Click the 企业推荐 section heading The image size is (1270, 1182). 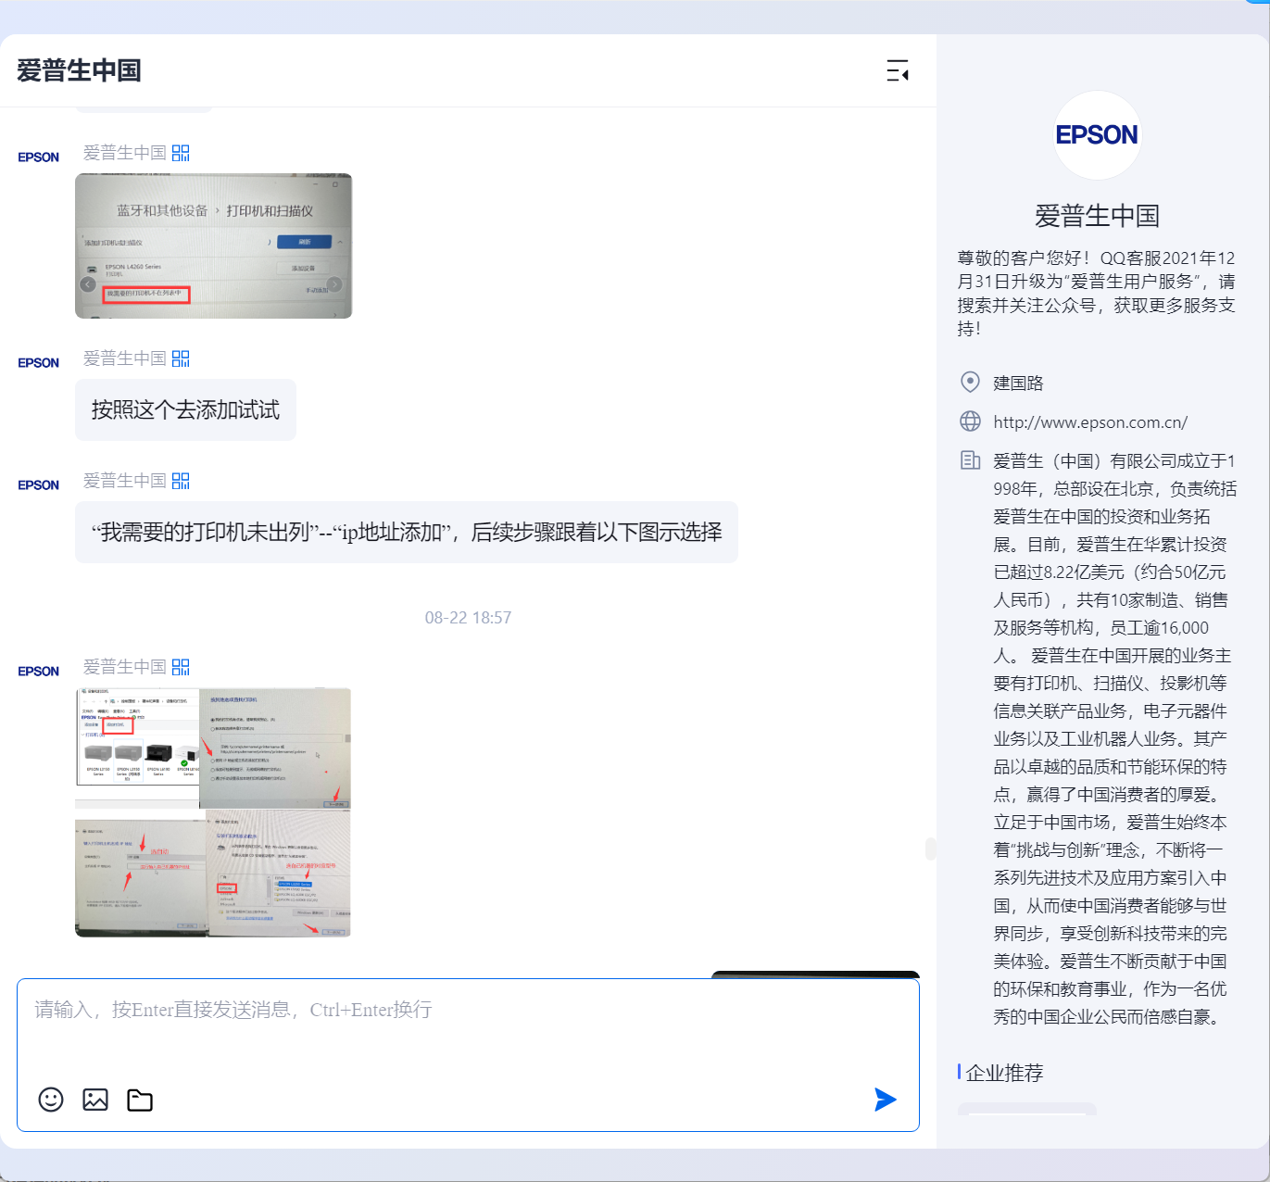pyautogui.click(x=1004, y=1073)
